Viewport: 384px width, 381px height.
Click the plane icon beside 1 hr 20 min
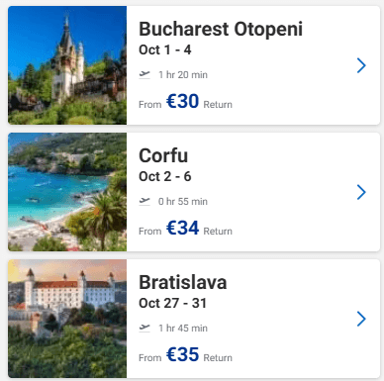click(144, 74)
